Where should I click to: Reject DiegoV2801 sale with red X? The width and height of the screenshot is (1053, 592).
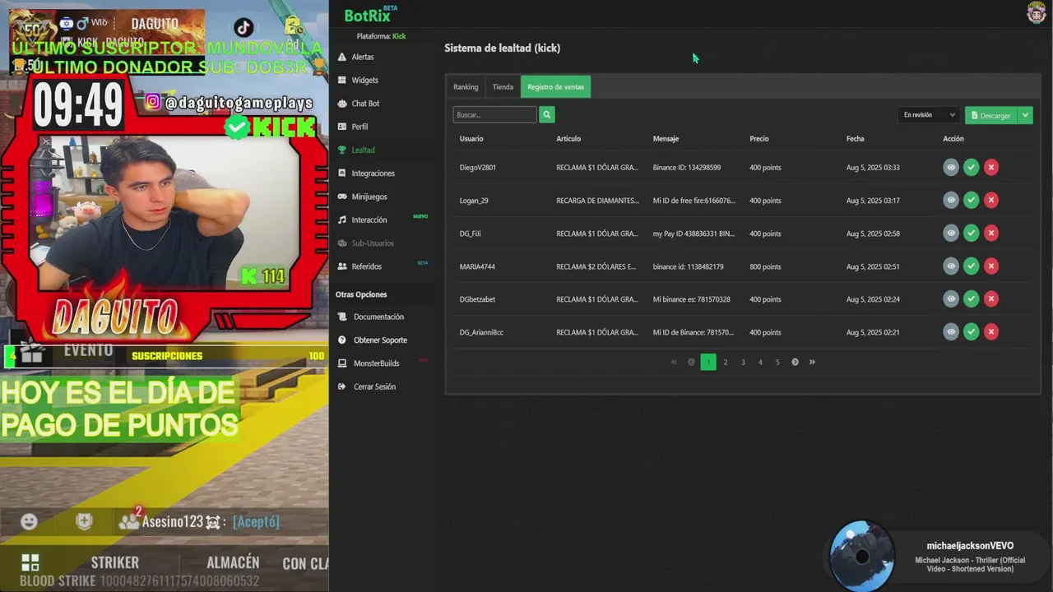tap(991, 168)
